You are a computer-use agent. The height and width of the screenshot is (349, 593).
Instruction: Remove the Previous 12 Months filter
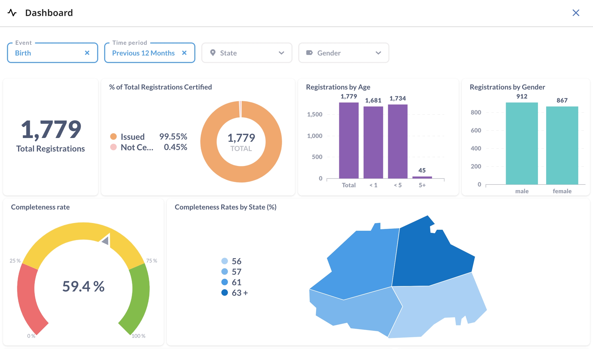click(184, 53)
